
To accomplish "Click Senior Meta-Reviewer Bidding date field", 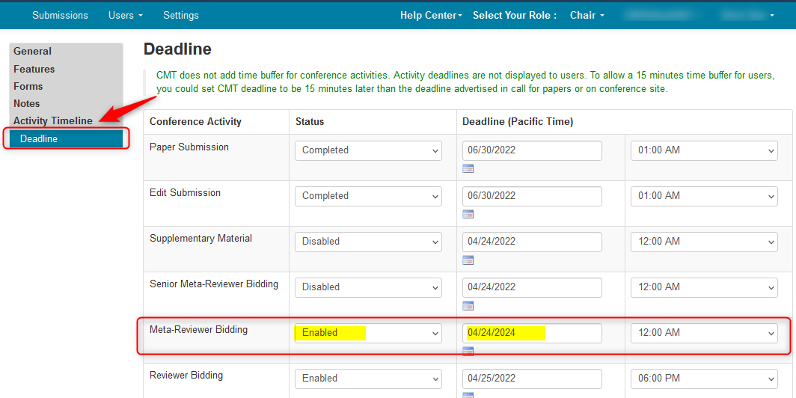I will point(532,288).
